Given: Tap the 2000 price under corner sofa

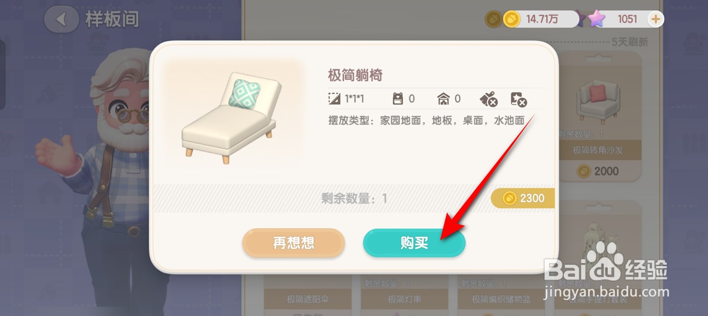Looking at the screenshot, I should 598,171.
